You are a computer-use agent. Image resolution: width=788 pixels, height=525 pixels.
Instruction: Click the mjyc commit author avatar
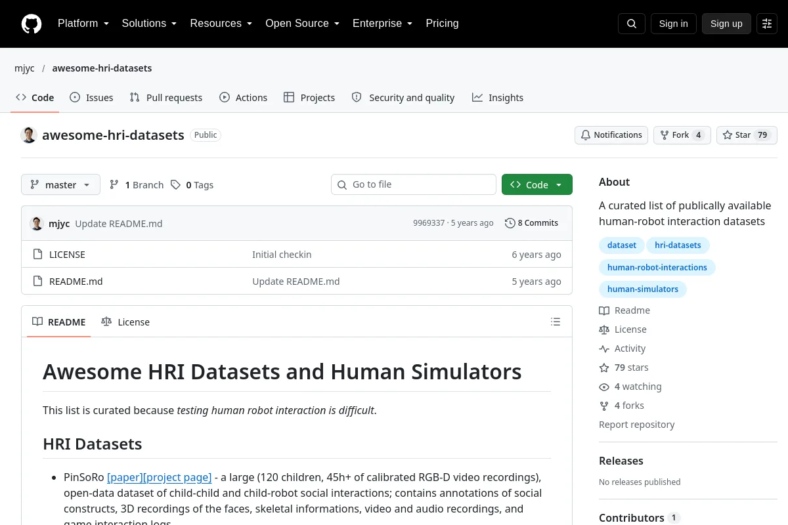pos(37,223)
